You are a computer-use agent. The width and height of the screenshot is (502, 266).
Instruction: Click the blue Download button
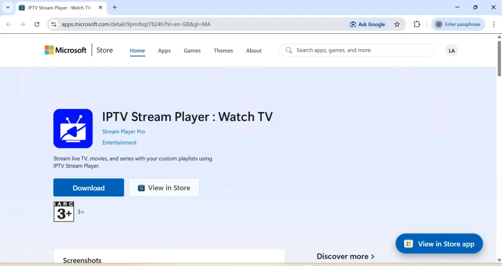89,188
